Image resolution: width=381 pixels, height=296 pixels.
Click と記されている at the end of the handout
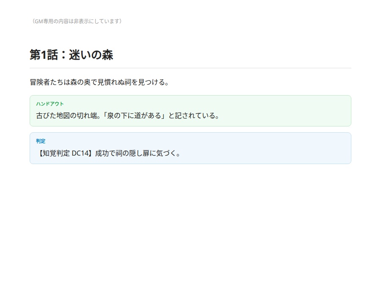(191, 116)
